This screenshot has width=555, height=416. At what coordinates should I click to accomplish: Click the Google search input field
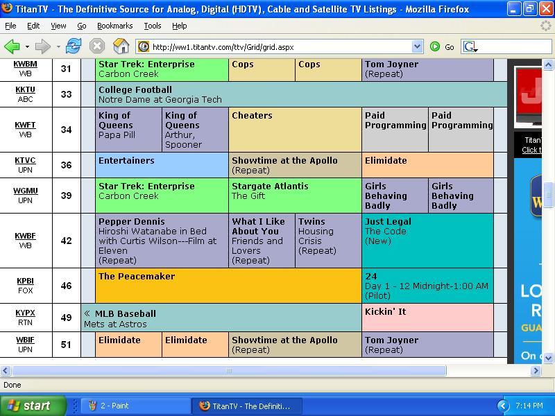click(515, 46)
